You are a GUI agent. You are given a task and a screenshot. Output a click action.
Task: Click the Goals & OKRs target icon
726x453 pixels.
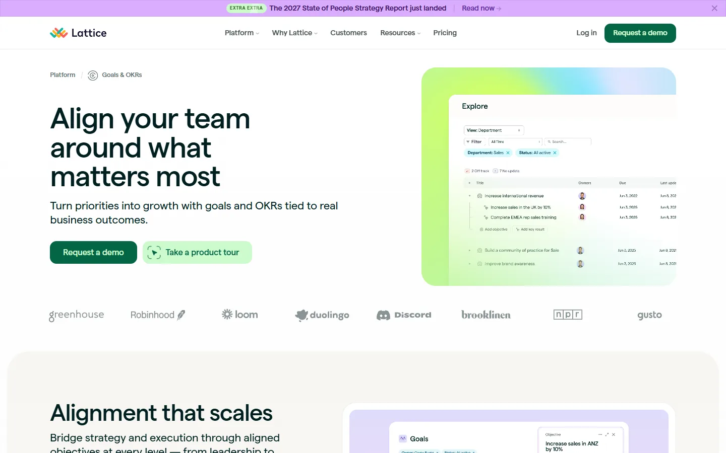tap(93, 75)
